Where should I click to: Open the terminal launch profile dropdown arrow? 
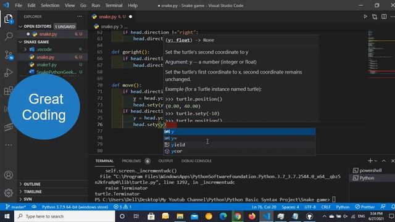(x=376, y=161)
